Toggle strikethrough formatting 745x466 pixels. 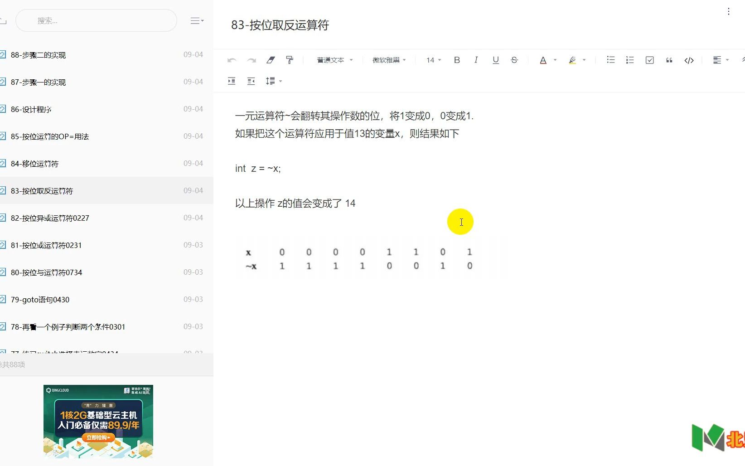coord(514,60)
